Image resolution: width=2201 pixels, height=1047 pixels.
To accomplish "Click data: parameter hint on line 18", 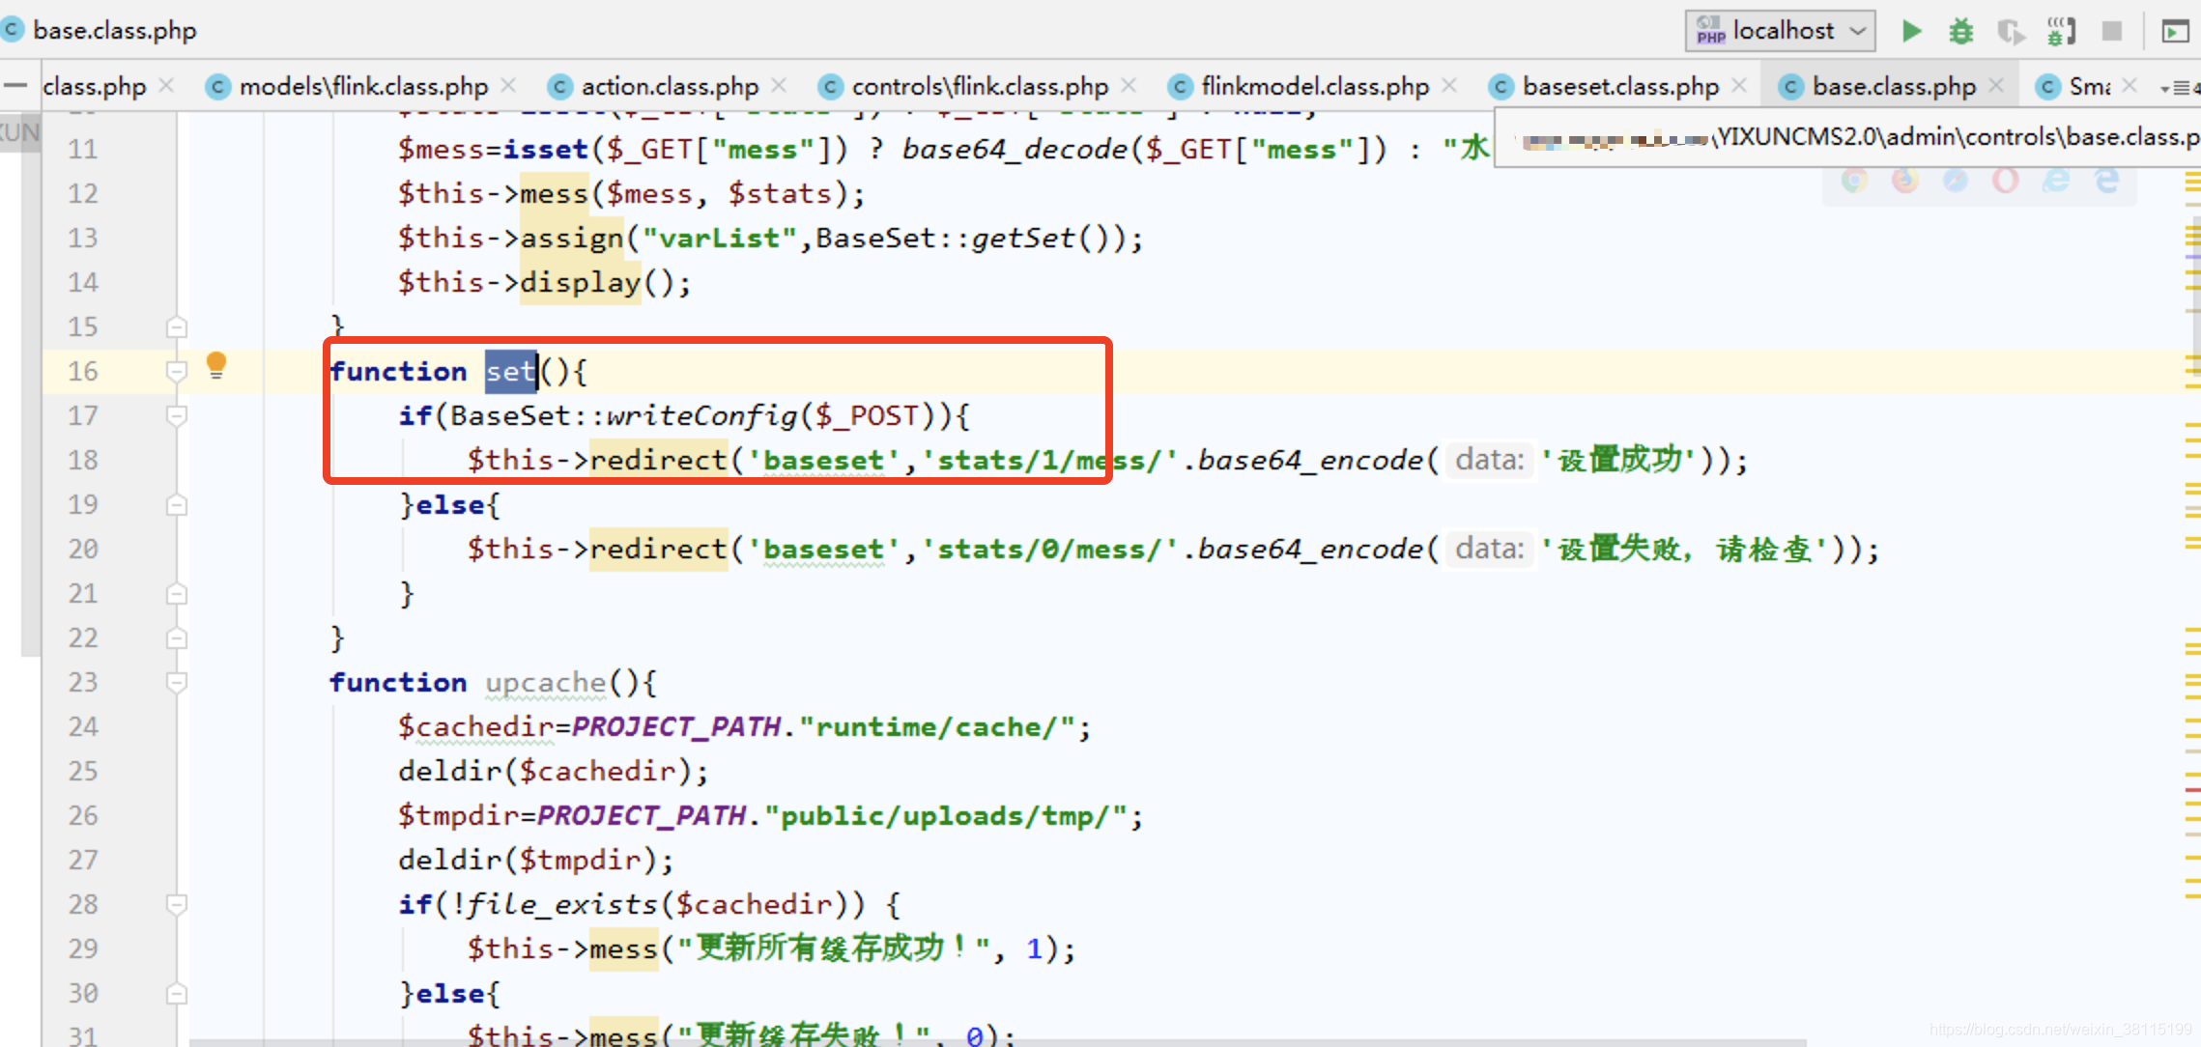I will coord(1490,460).
